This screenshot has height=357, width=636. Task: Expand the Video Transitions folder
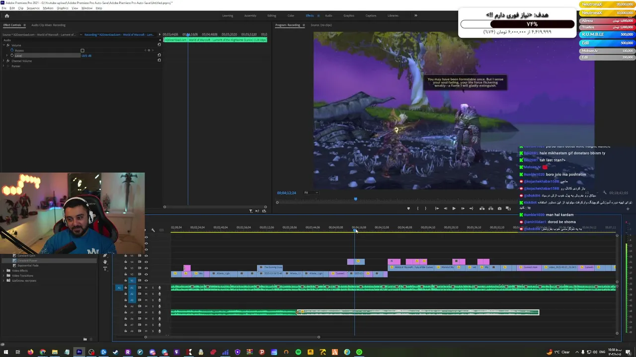(x=3, y=276)
